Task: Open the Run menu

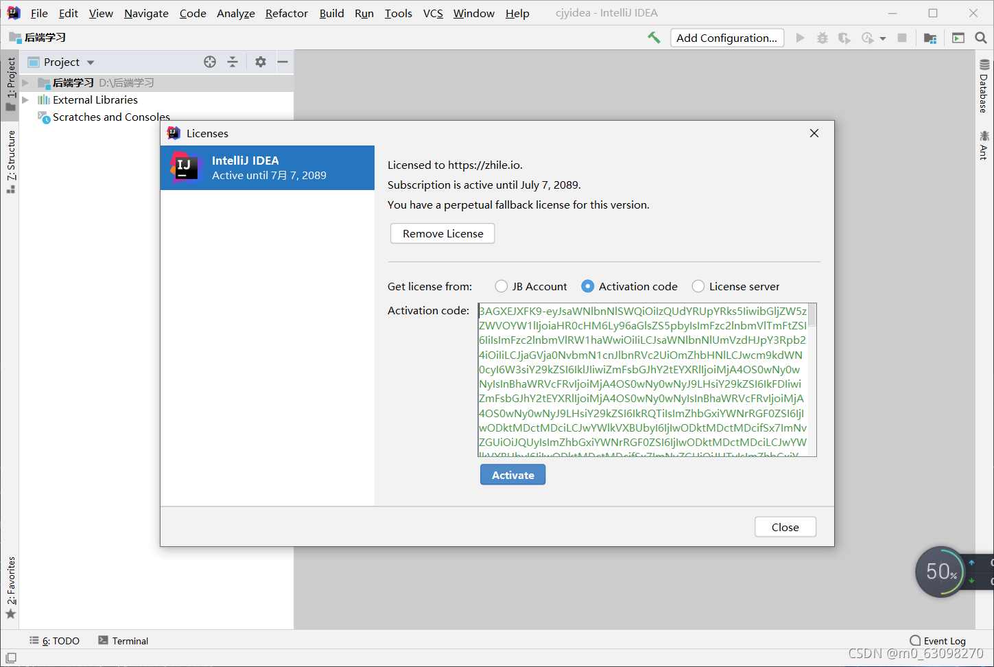Action: [x=364, y=13]
